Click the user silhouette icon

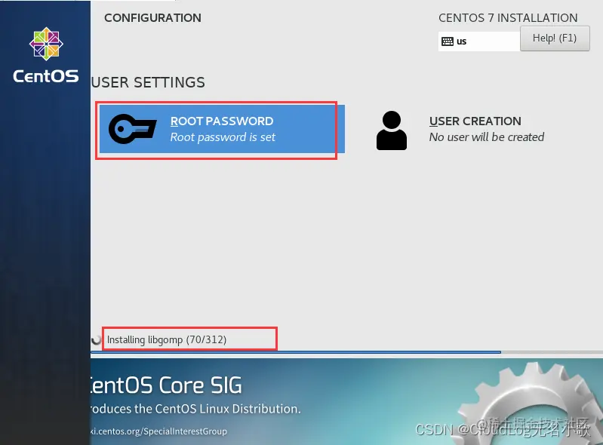[x=392, y=130]
